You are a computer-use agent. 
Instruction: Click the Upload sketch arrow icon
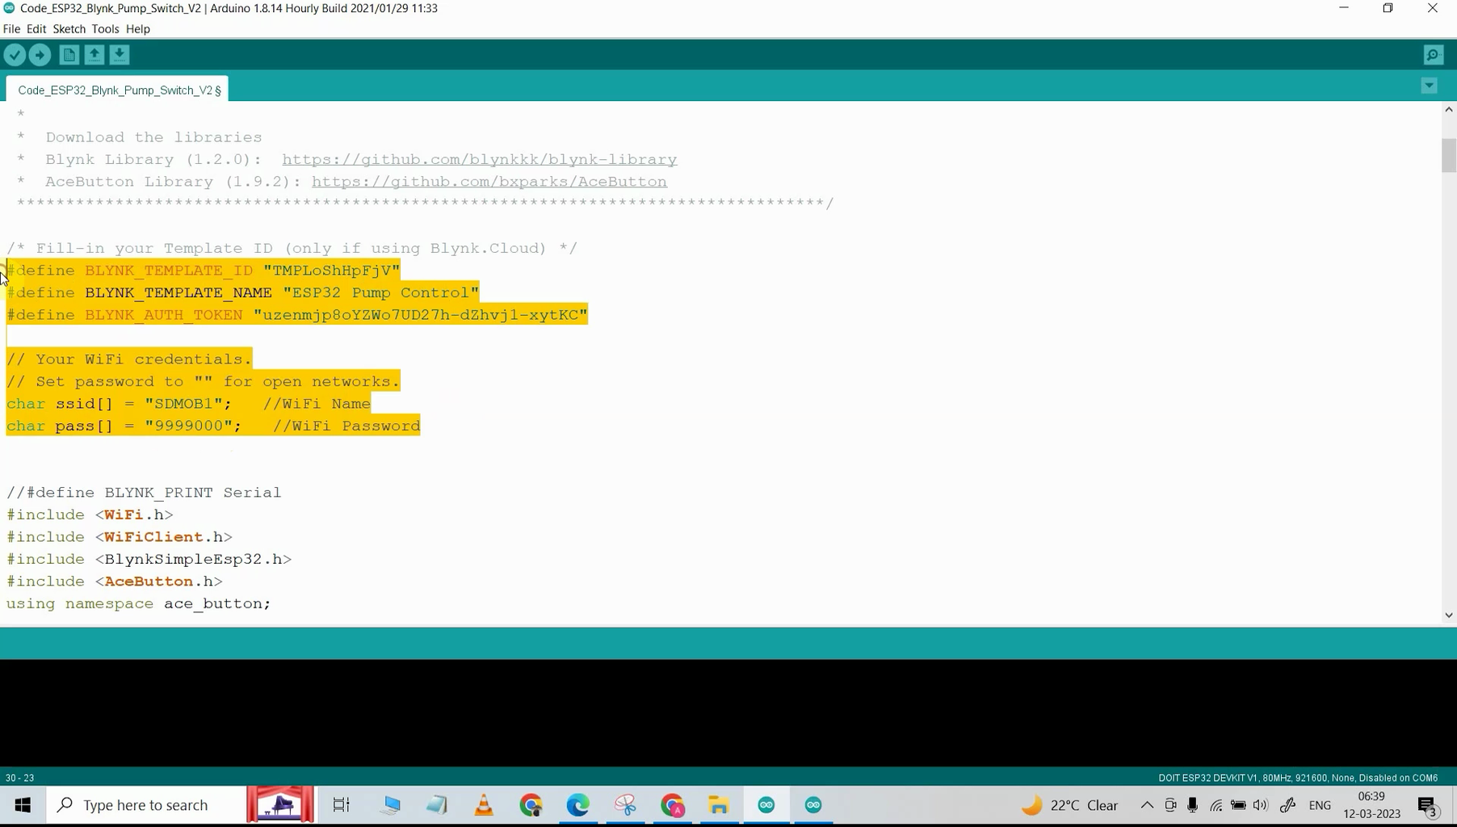click(x=40, y=54)
